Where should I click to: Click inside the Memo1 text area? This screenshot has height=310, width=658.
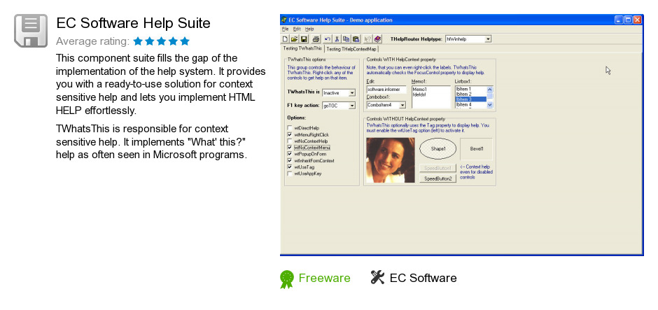[431, 97]
